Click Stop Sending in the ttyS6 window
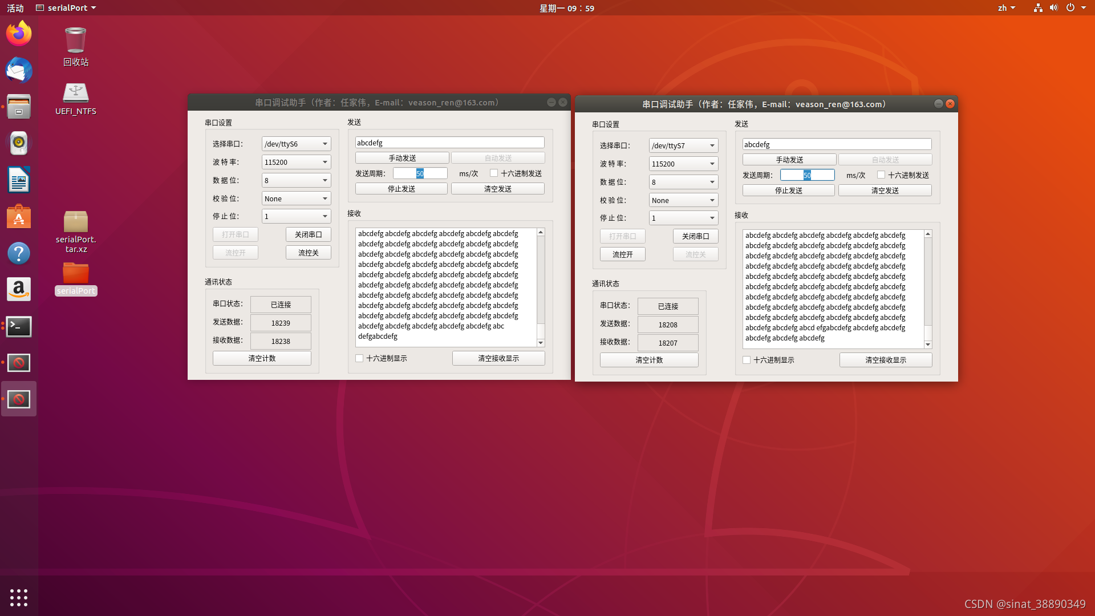 (401, 189)
